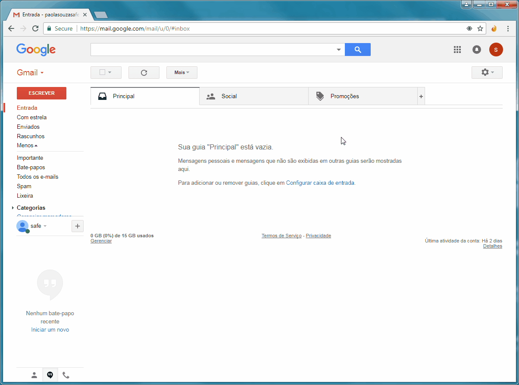Open the safe status dropdown in Hangouts
This screenshot has width=519, height=385.
click(x=45, y=226)
